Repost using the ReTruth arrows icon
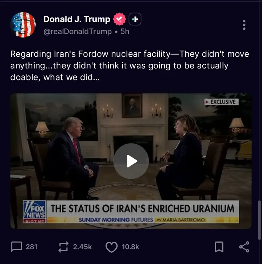 tap(63, 247)
